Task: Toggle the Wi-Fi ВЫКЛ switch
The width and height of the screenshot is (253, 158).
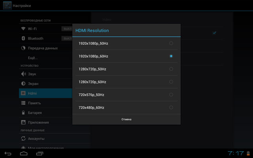Action: (66, 29)
